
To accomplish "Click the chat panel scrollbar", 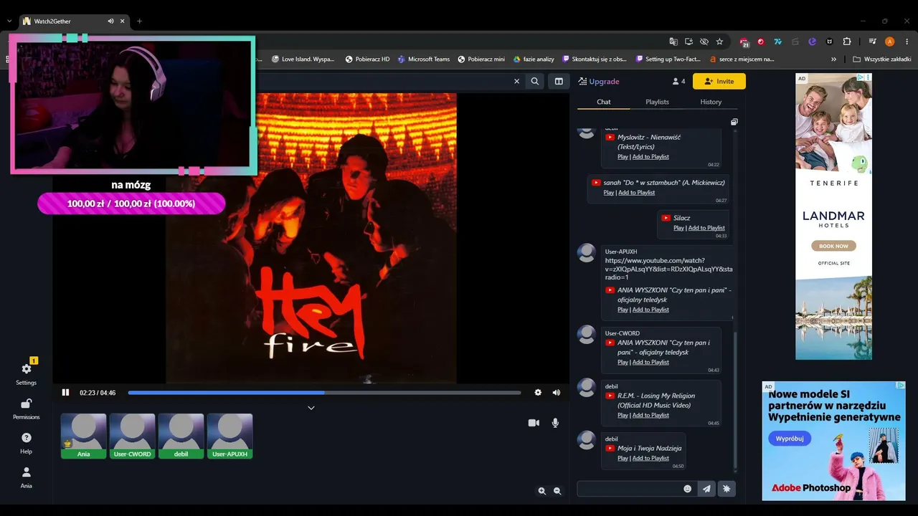I will 735,401.
